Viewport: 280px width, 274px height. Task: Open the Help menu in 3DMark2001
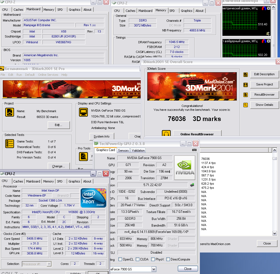pyautogui.click(x=64, y=75)
